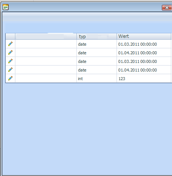Close the dialog with the red X button

[167, 8]
